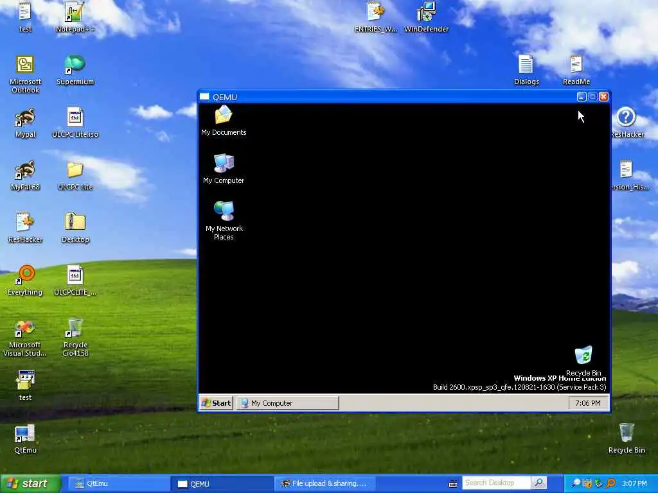Click the Search Desktop magnifier button
This screenshot has height=493, width=658.
(539, 483)
